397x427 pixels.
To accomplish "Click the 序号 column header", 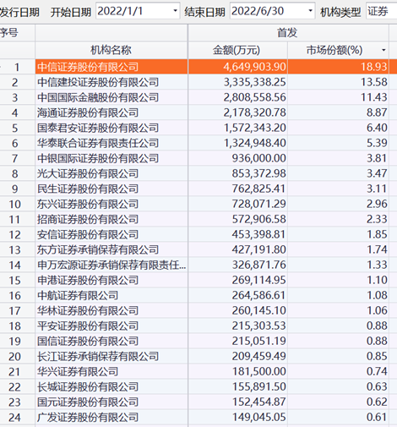I will coord(17,33).
